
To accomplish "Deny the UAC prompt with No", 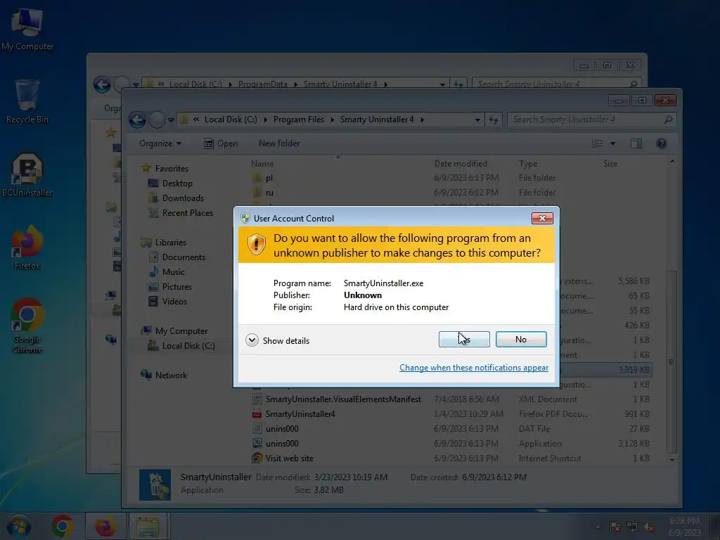I will tap(521, 340).
